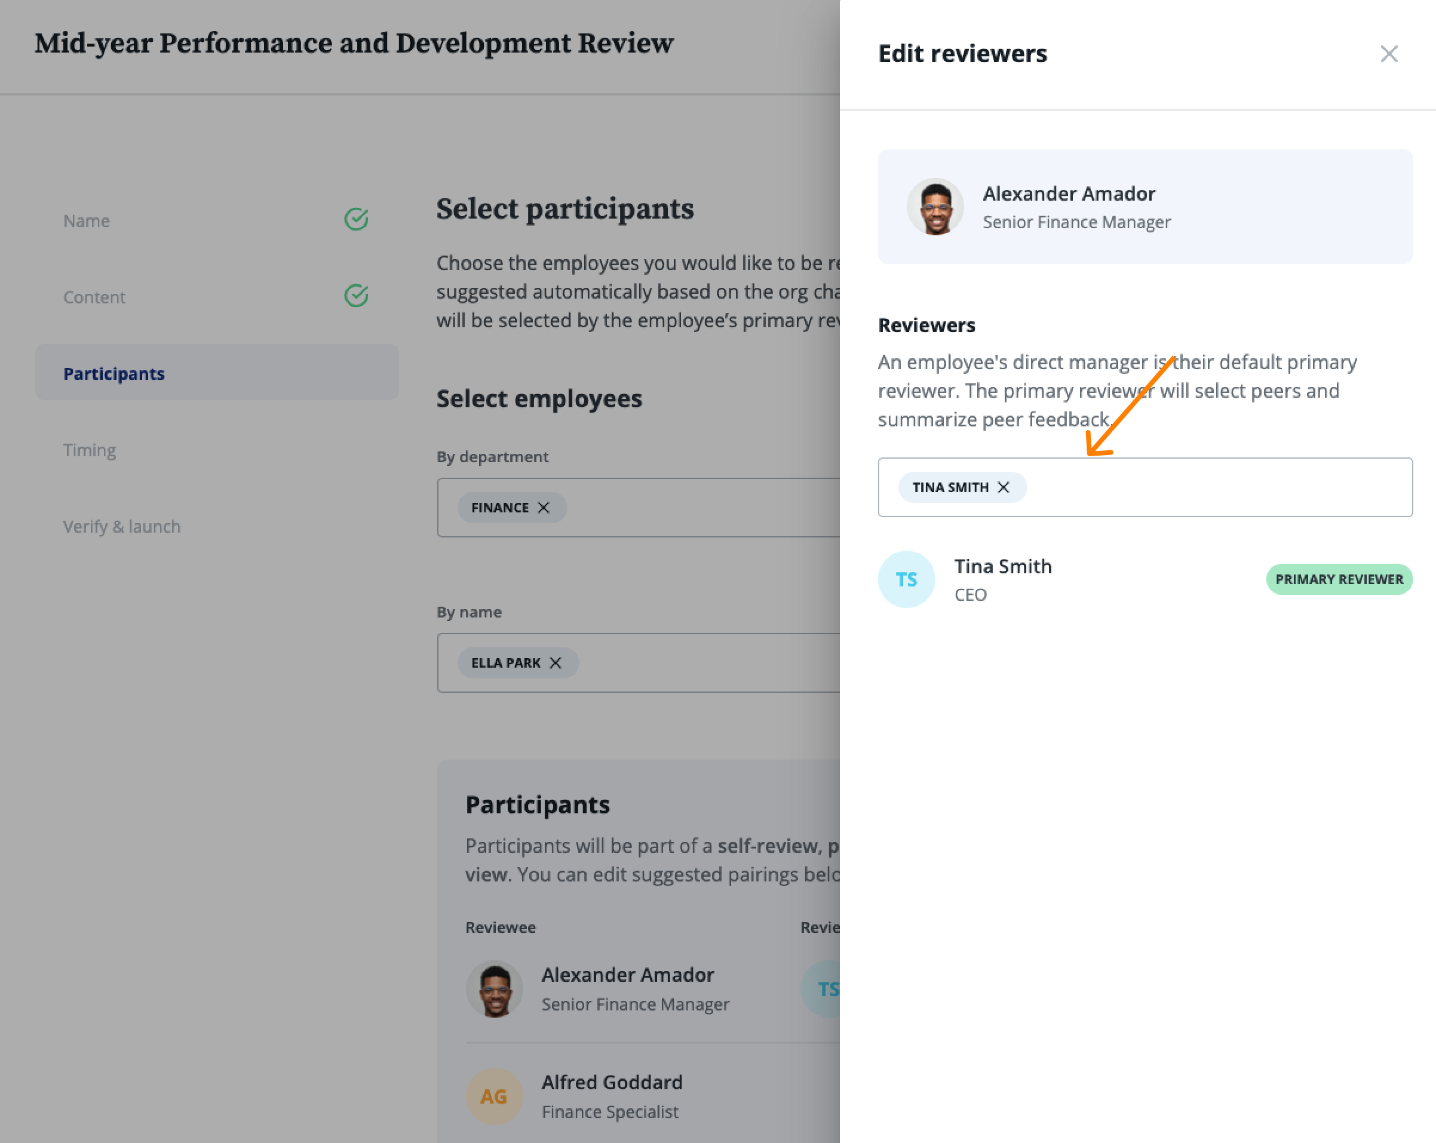Click the Alexander Amador name in panel header card
Screen dimensions: 1436x1143
[1069, 193]
